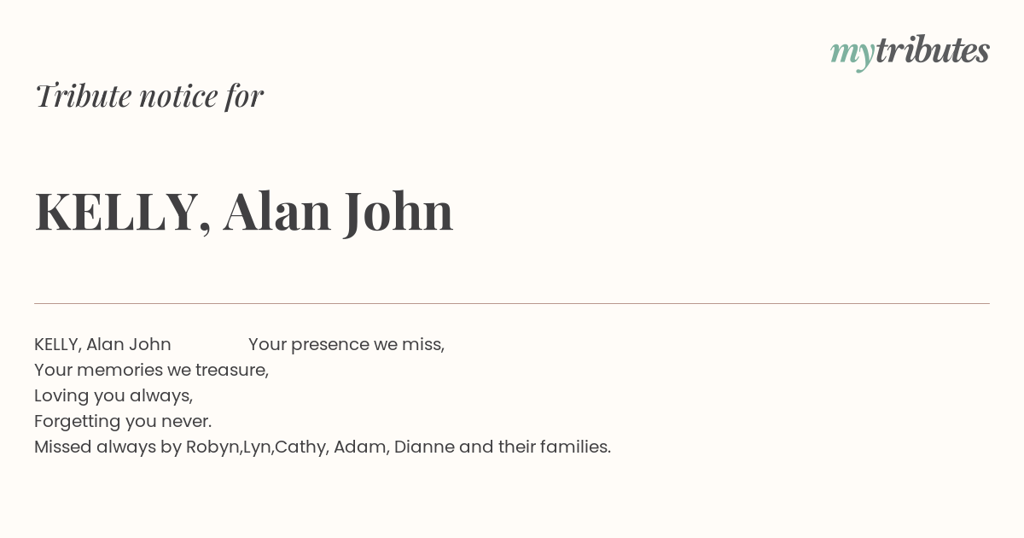The width and height of the screenshot is (1024, 538).
Task: Click the horizontal divider line
Action: click(x=512, y=303)
